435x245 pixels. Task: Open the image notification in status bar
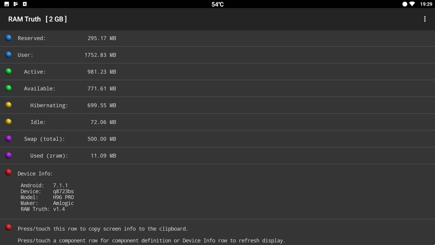[7, 4]
